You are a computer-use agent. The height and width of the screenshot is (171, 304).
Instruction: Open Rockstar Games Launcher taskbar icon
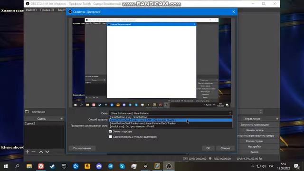pyautogui.click(x=87, y=166)
